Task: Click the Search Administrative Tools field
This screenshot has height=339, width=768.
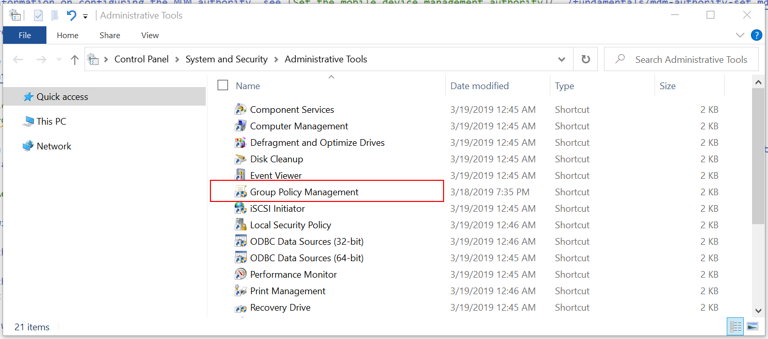Action: 681,59
